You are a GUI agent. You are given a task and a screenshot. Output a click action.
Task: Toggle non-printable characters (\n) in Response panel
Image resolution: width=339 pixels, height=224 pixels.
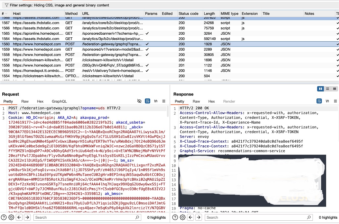[x=327, y=101]
